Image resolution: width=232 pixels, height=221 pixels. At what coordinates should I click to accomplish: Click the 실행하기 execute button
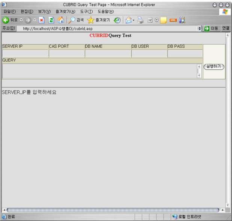point(214,66)
